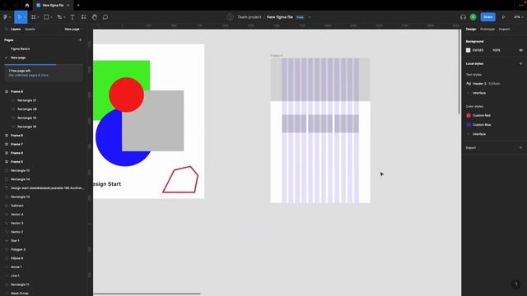Open the file name options chevron
The width and height of the screenshot is (527, 296).
310,17
